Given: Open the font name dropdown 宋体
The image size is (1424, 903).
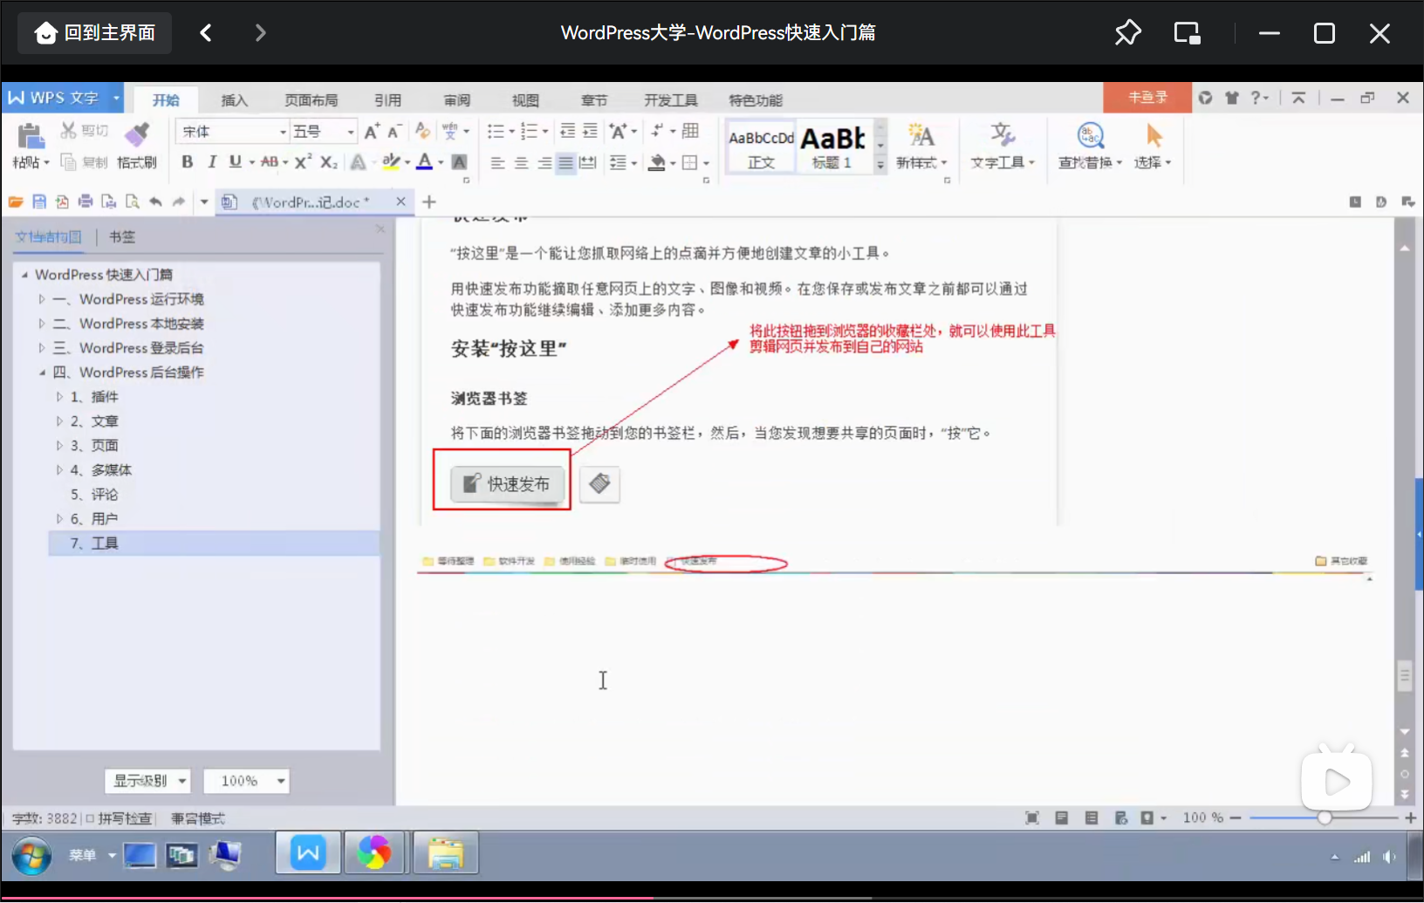Looking at the screenshot, I should pos(284,132).
